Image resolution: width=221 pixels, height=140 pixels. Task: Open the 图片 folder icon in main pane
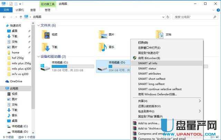tap(103, 35)
